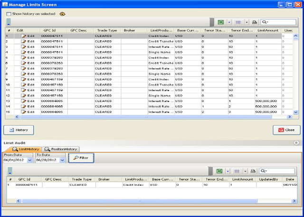
Task: Click Edit icon on row 6
Action: pyautogui.click(x=23, y=63)
